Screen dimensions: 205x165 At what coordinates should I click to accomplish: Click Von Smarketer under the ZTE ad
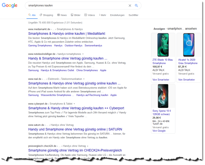tap(161, 80)
